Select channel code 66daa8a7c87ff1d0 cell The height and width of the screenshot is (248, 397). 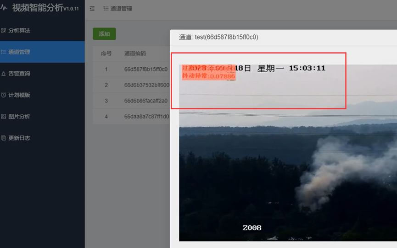pos(146,117)
